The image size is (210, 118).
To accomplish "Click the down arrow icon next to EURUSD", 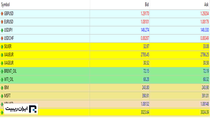I will 2,22.
